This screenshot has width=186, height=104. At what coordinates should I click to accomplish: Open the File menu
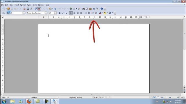(x=2, y=5)
